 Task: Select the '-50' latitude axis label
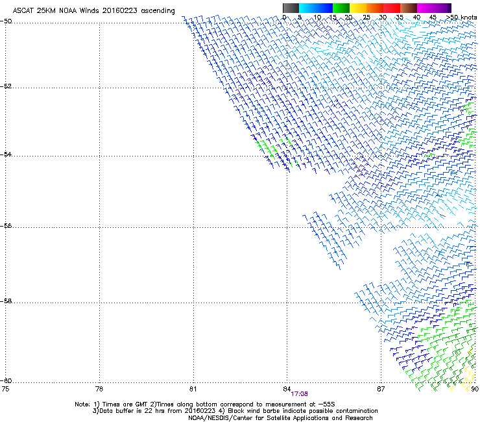coord(6,21)
